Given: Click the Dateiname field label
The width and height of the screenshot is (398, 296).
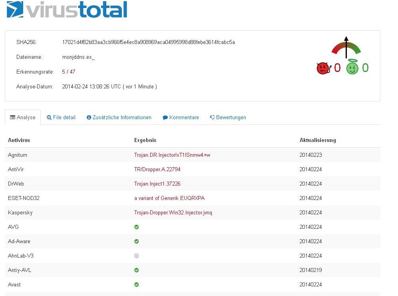Looking at the screenshot, I should [29, 57].
